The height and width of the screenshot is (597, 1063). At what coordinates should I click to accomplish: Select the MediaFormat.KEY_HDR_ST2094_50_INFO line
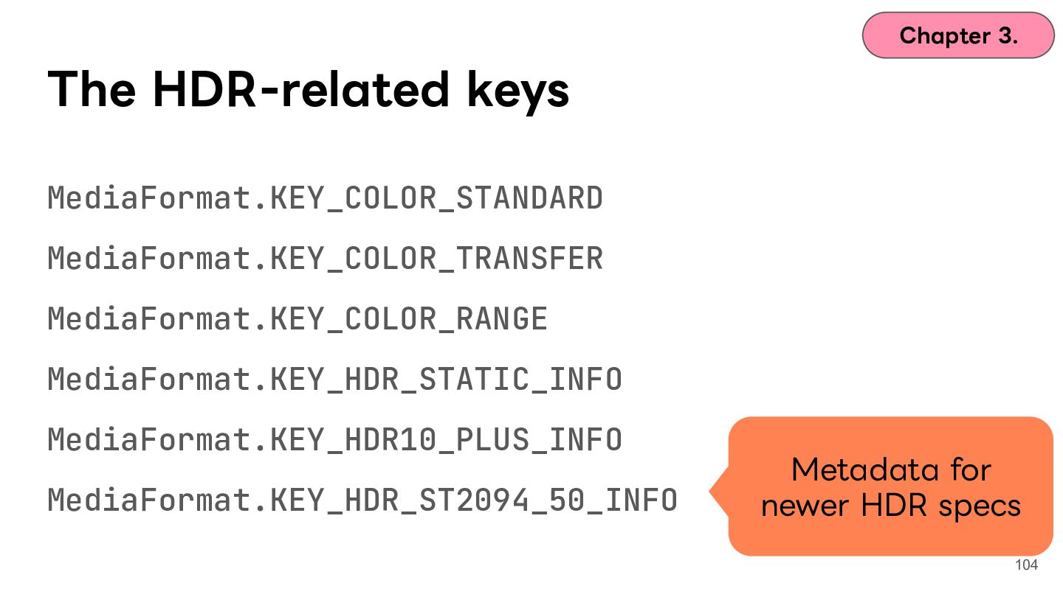362,500
